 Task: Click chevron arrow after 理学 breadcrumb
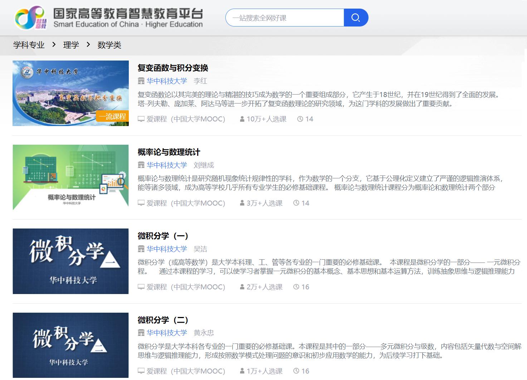[x=88, y=45]
